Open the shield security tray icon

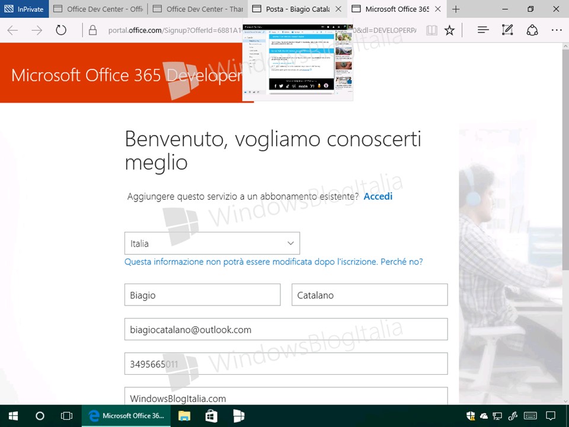click(471, 416)
